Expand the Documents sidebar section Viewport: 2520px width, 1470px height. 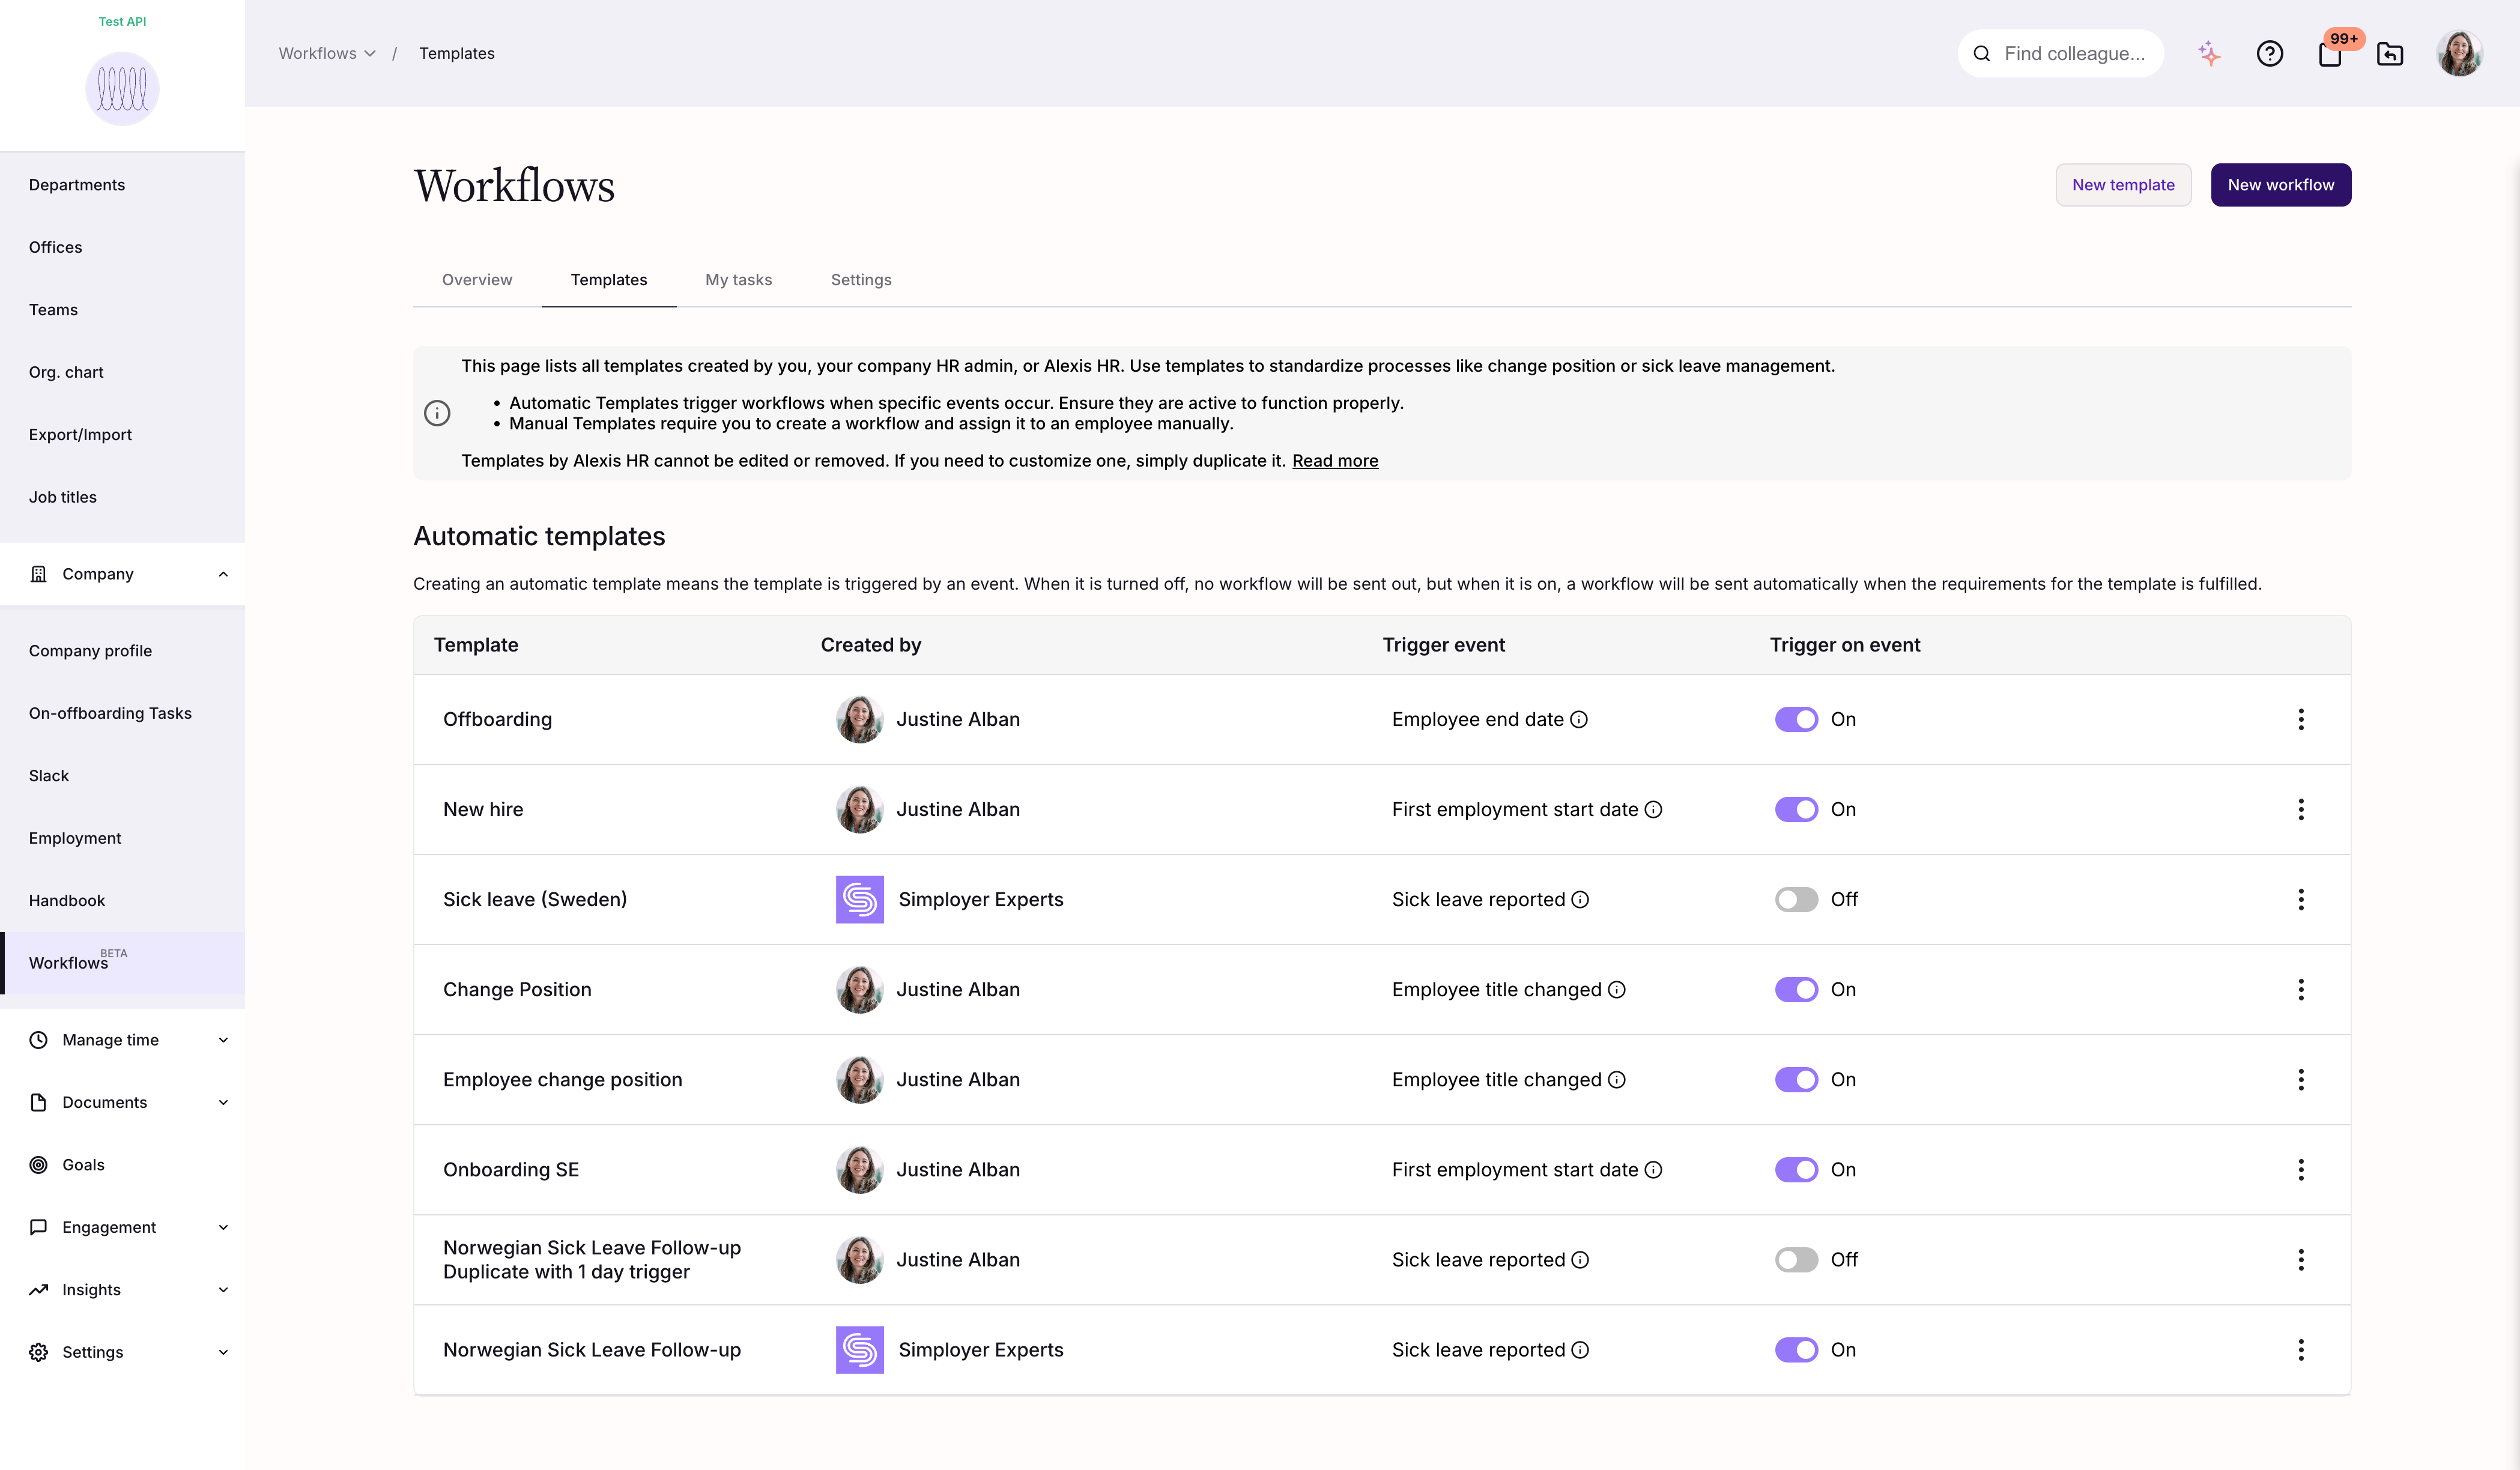click(223, 1101)
